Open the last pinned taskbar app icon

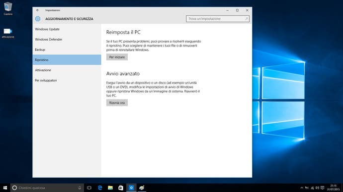(x=142, y=188)
